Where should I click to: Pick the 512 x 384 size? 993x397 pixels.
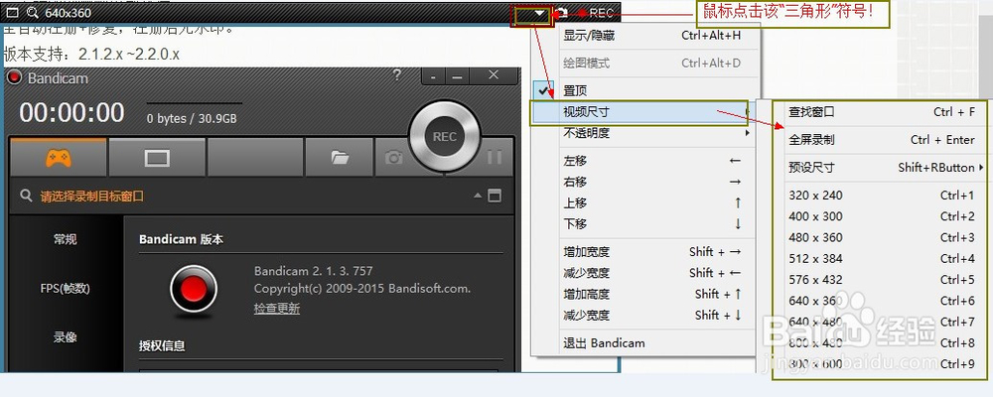click(x=881, y=258)
